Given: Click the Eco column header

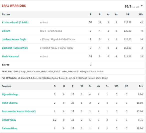Looking at the screenshot, I should [x=141, y=86].
